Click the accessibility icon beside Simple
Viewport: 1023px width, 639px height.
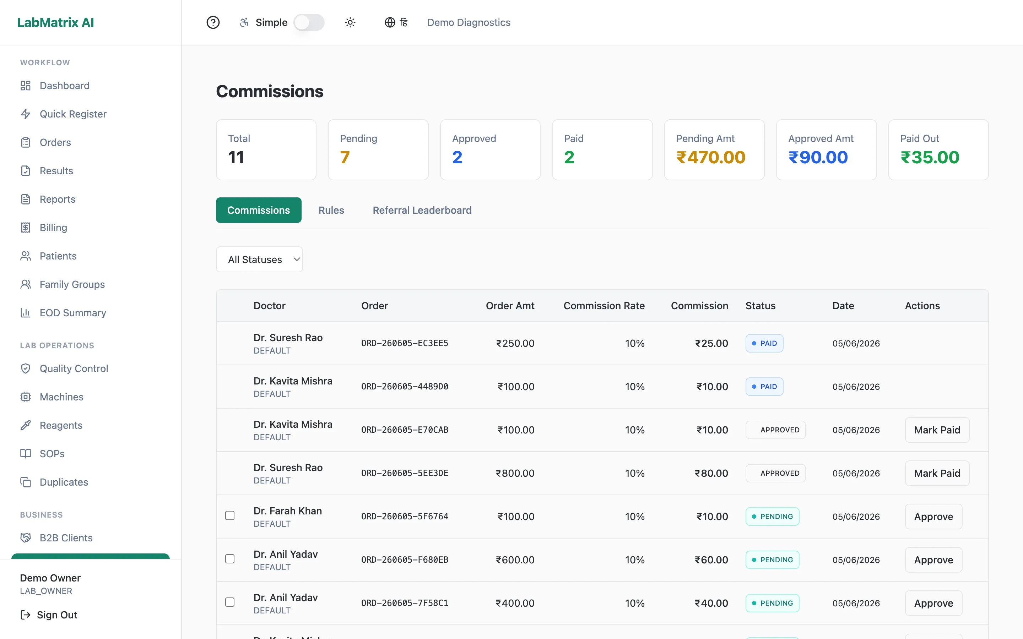244,22
